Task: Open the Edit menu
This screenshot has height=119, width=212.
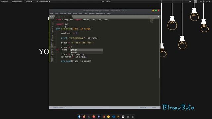Action: 56,14
